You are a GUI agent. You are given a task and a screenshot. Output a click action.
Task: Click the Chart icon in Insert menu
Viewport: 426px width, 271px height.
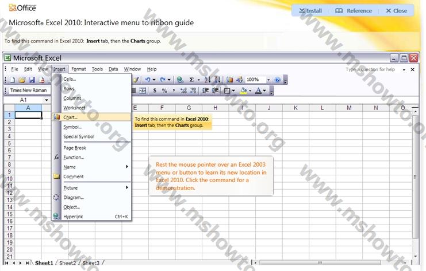coord(56,117)
